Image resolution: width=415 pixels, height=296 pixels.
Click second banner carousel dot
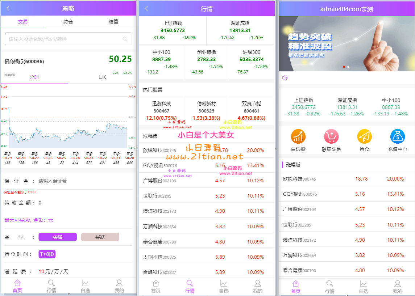tap(348, 67)
